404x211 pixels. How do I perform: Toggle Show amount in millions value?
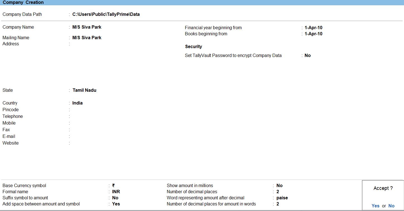[279, 186]
